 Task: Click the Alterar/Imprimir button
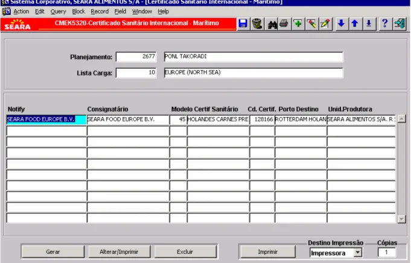point(119,252)
